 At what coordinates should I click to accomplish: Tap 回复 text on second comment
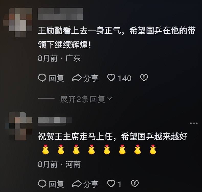point(57,184)
